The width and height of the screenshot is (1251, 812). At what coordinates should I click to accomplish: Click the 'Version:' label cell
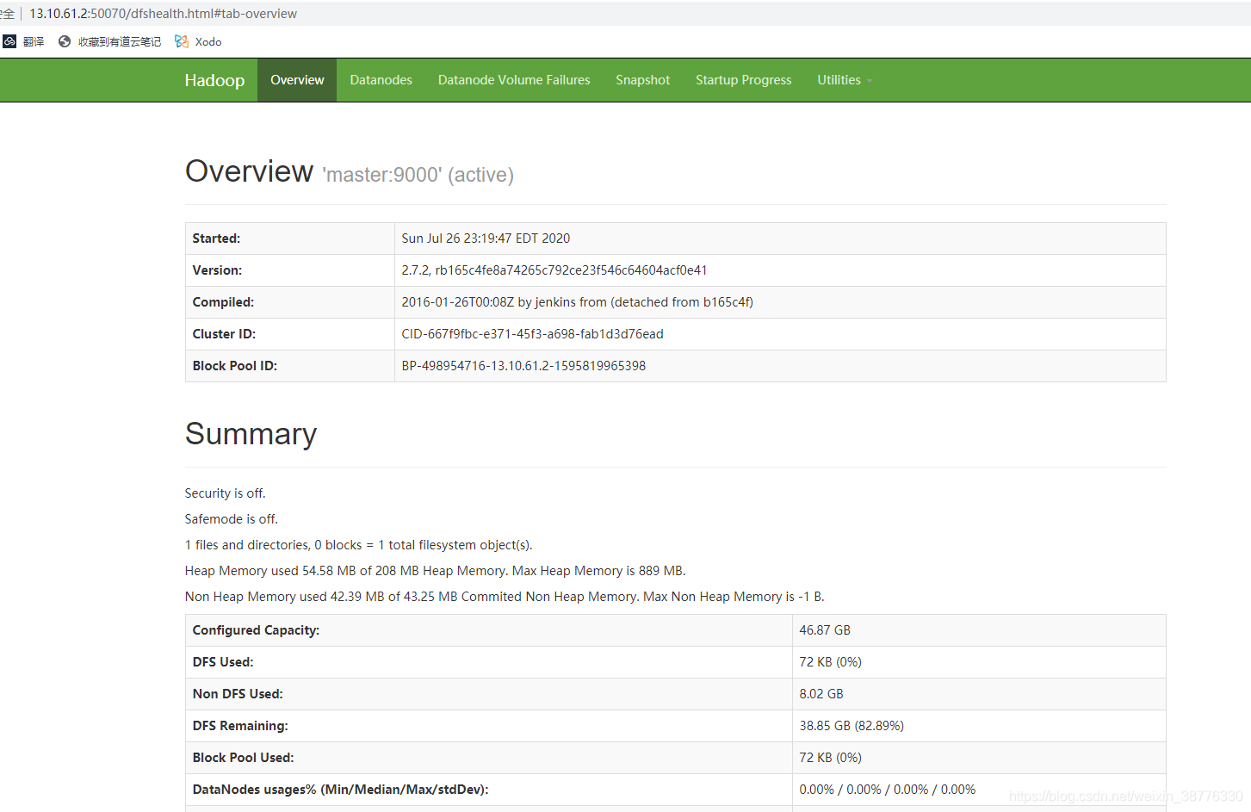tap(290, 270)
